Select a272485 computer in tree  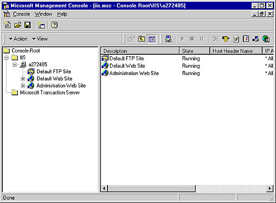(38, 64)
